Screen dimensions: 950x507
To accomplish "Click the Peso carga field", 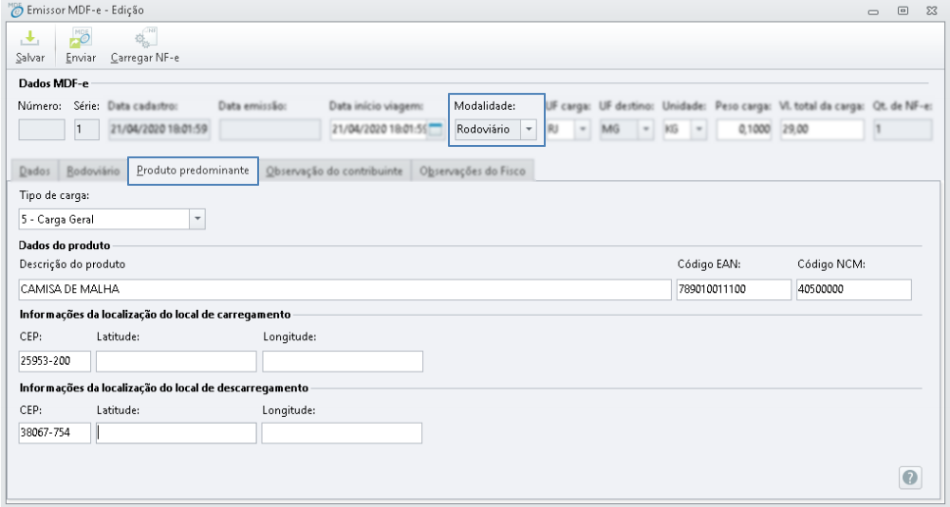I will (x=744, y=130).
